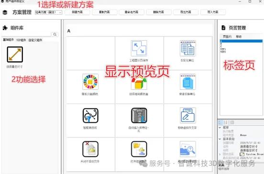
Task: Select the 快捷切换单位 stacked pages icon
Action: click(x=188, y=82)
